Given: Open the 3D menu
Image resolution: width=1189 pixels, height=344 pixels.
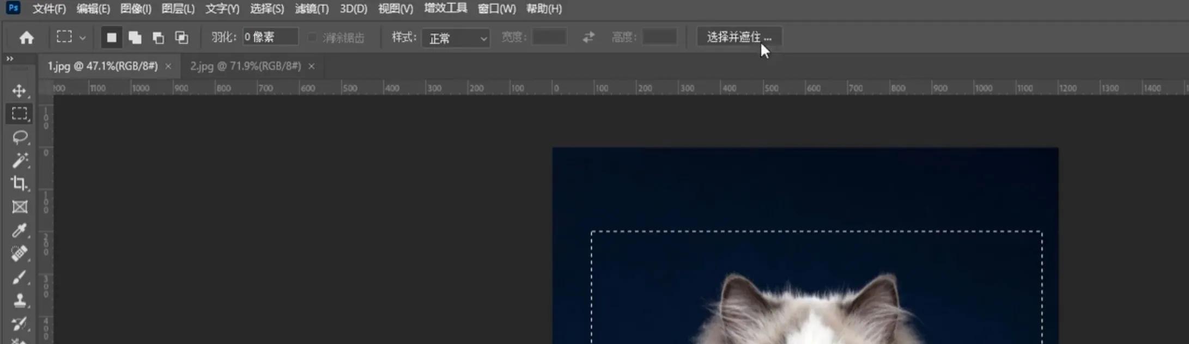Looking at the screenshot, I should point(354,9).
